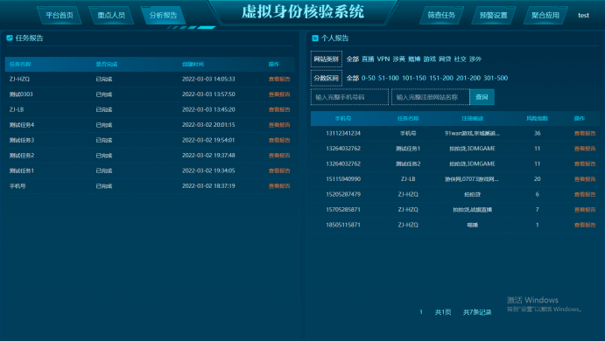
Task: Choose the 0-50 score range filter
Action: tap(368, 78)
